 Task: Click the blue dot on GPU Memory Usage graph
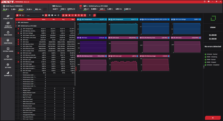[169, 56]
